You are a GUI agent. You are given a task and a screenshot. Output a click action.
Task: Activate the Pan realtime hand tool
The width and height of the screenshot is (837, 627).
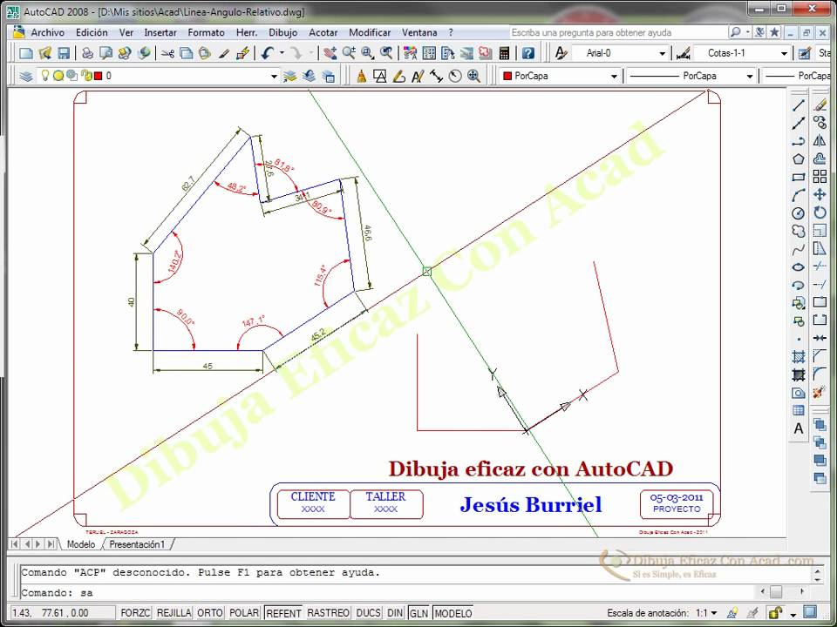click(x=330, y=53)
